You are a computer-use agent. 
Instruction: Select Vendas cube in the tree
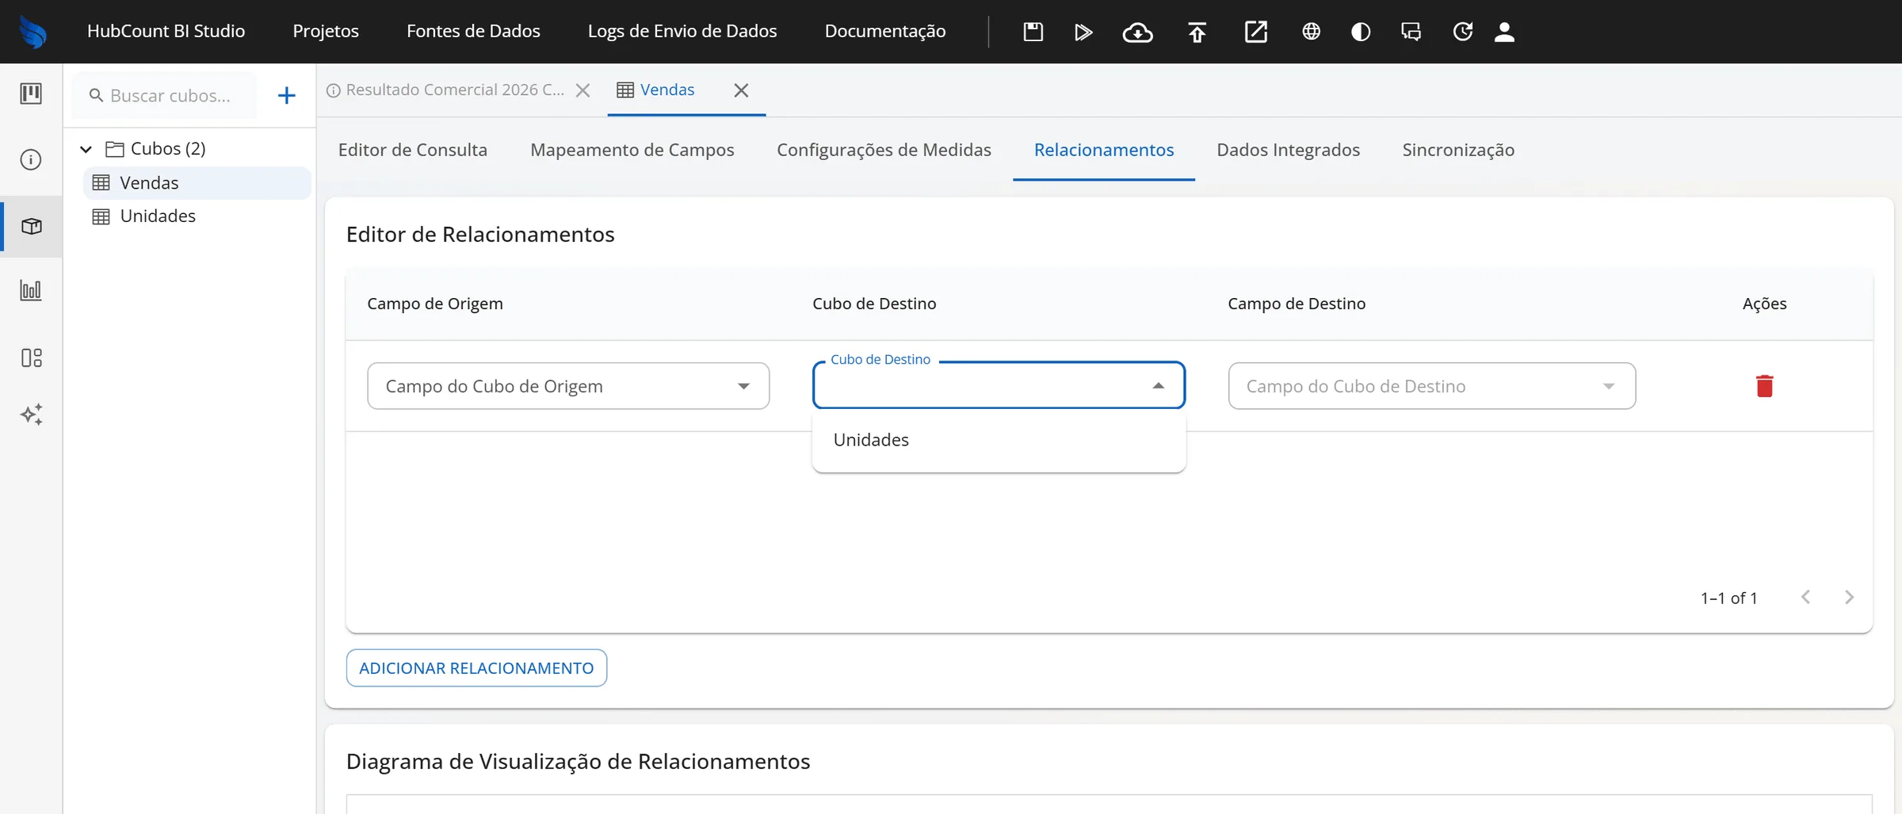(197, 183)
